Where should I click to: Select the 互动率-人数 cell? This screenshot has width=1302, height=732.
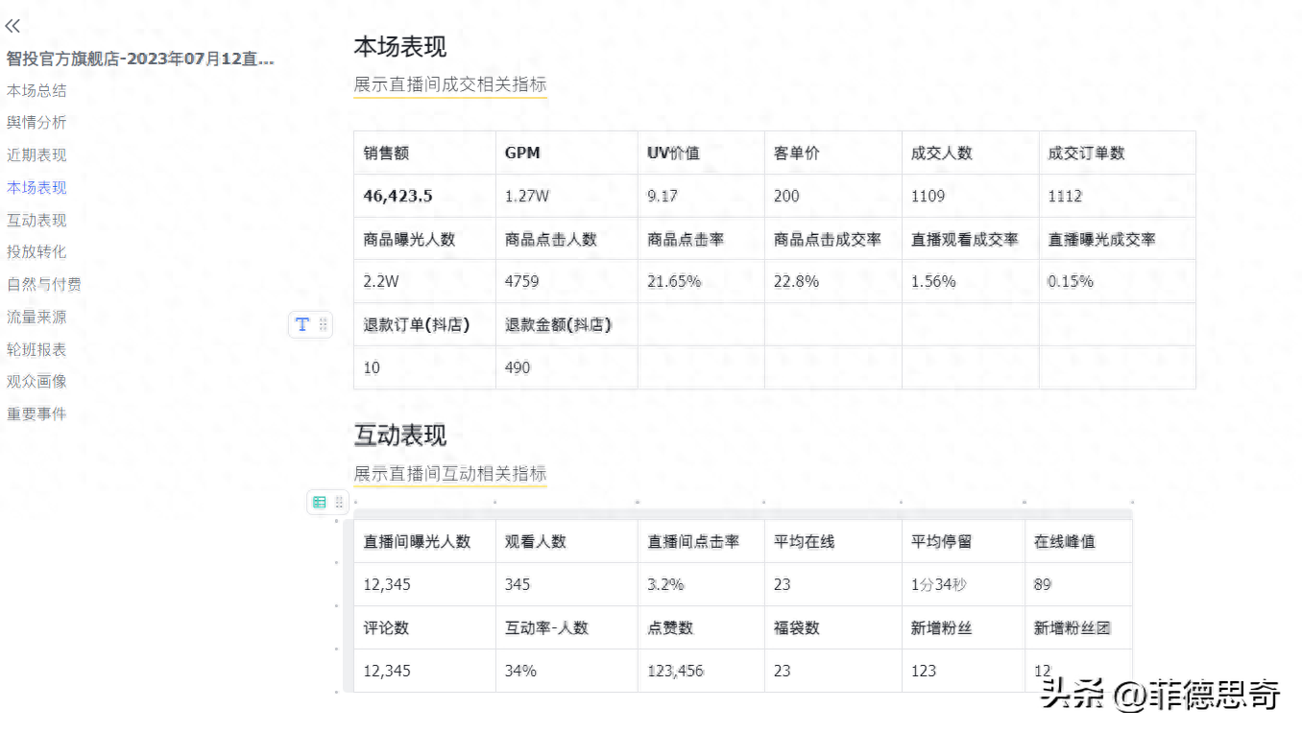point(567,627)
